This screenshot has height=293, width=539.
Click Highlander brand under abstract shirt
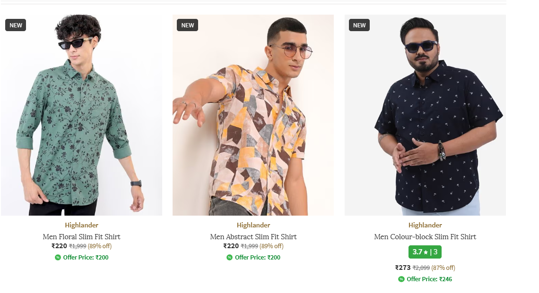[x=253, y=225]
